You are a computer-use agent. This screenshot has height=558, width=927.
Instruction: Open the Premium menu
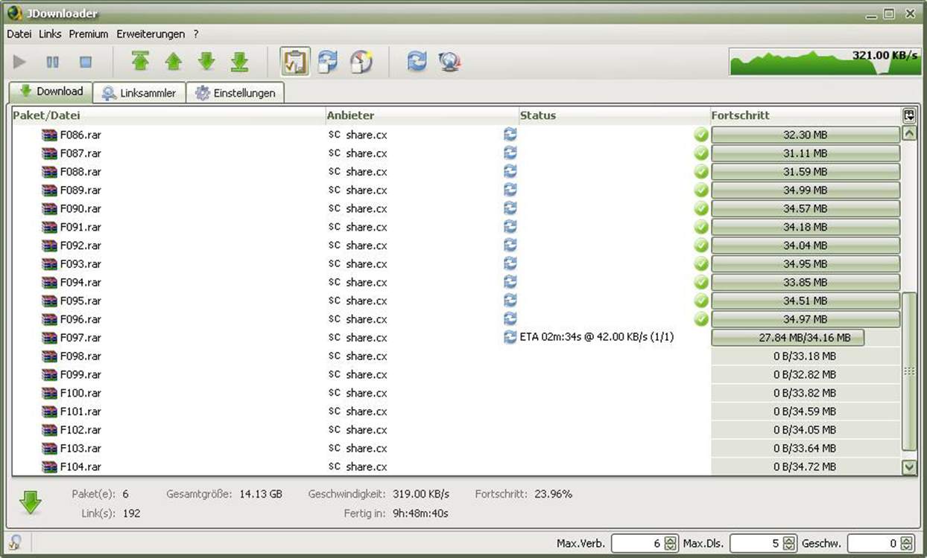pos(89,34)
